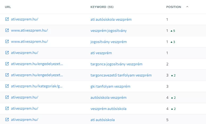
Task: Click the URL column header
Action: 8,7
